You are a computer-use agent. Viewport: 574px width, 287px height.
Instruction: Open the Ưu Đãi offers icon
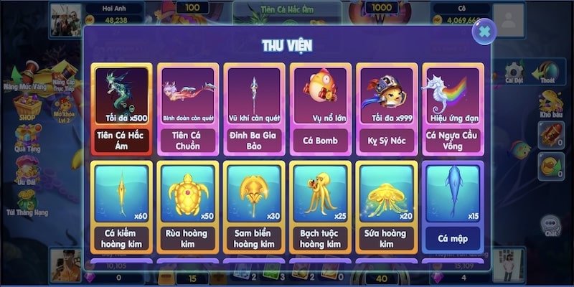[x=27, y=170]
